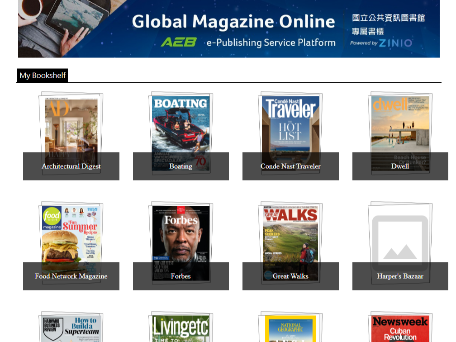Click the 專屬書櫃 text in banner
The height and width of the screenshot is (342, 456).
[x=368, y=31]
